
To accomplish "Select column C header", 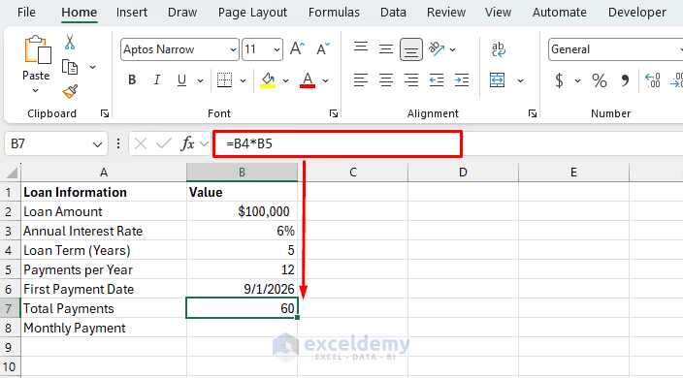I will point(353,173).
